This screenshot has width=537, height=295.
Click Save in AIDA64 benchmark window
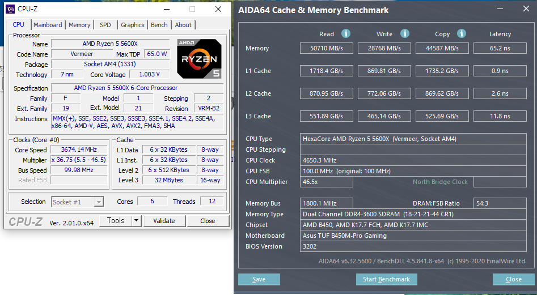click(x=259, y=279)
